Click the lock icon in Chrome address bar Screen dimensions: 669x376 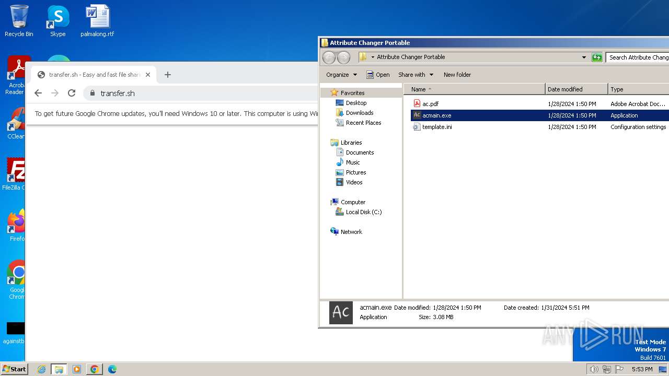click(x=93, y=93)
